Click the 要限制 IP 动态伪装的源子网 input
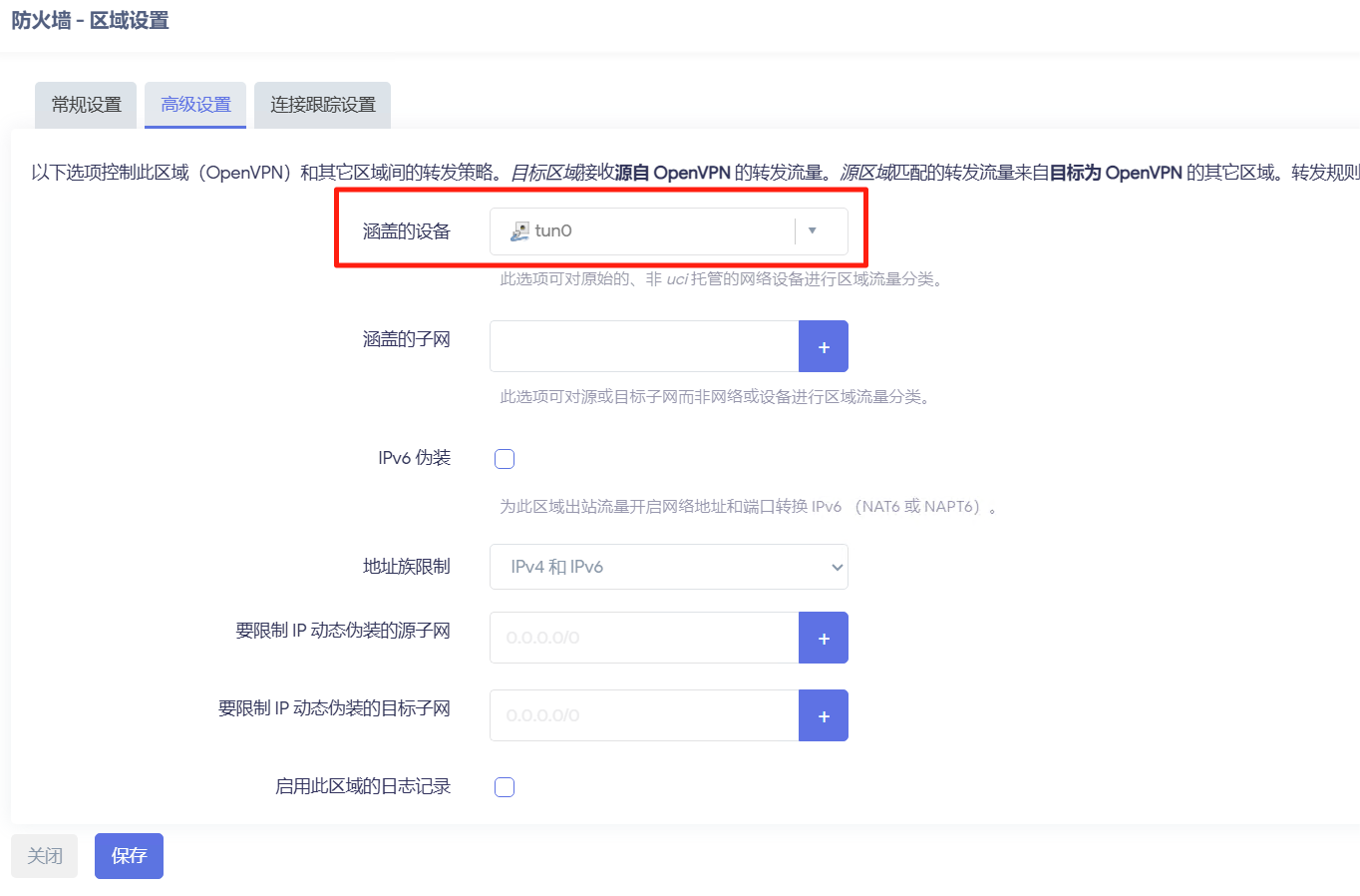This screenshot has width=1360, height=896. (644, 639)
